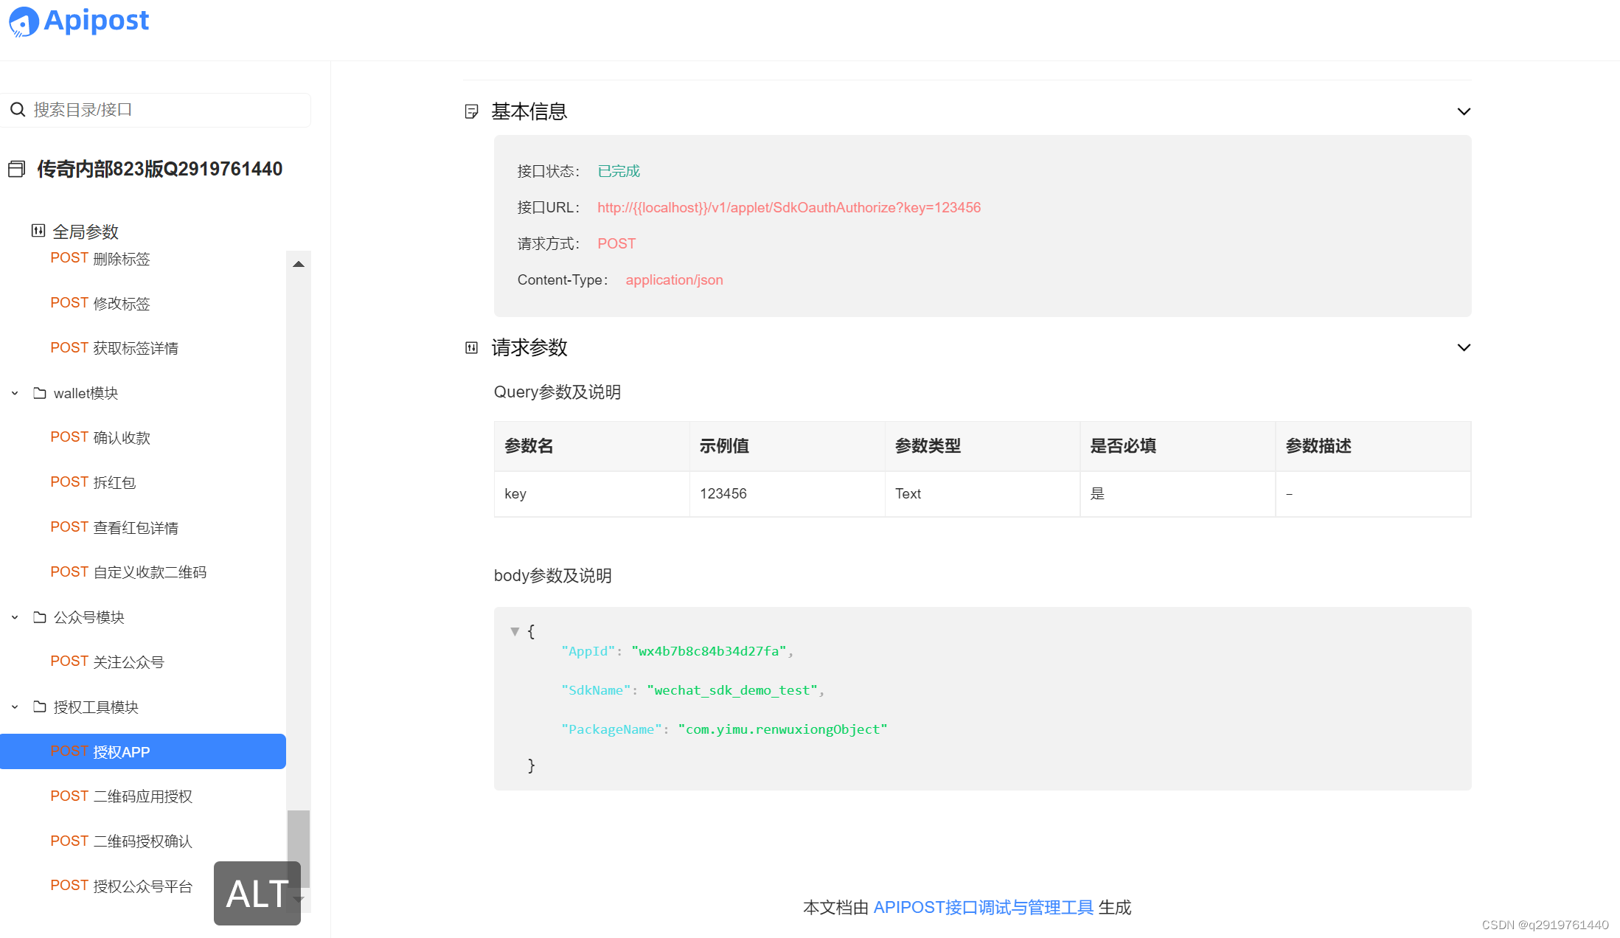Open the APIPOST接口调试与管理工具 link
This screenshot has width=1620, height=938.
click(984, 907)
